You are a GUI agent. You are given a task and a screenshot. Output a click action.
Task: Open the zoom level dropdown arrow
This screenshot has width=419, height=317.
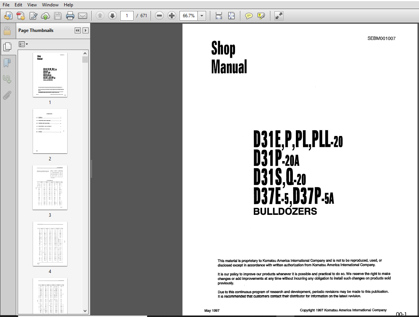[x=202, y=16]
